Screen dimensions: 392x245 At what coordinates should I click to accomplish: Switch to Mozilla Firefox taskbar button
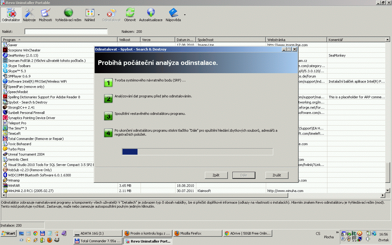click(198, 233)
